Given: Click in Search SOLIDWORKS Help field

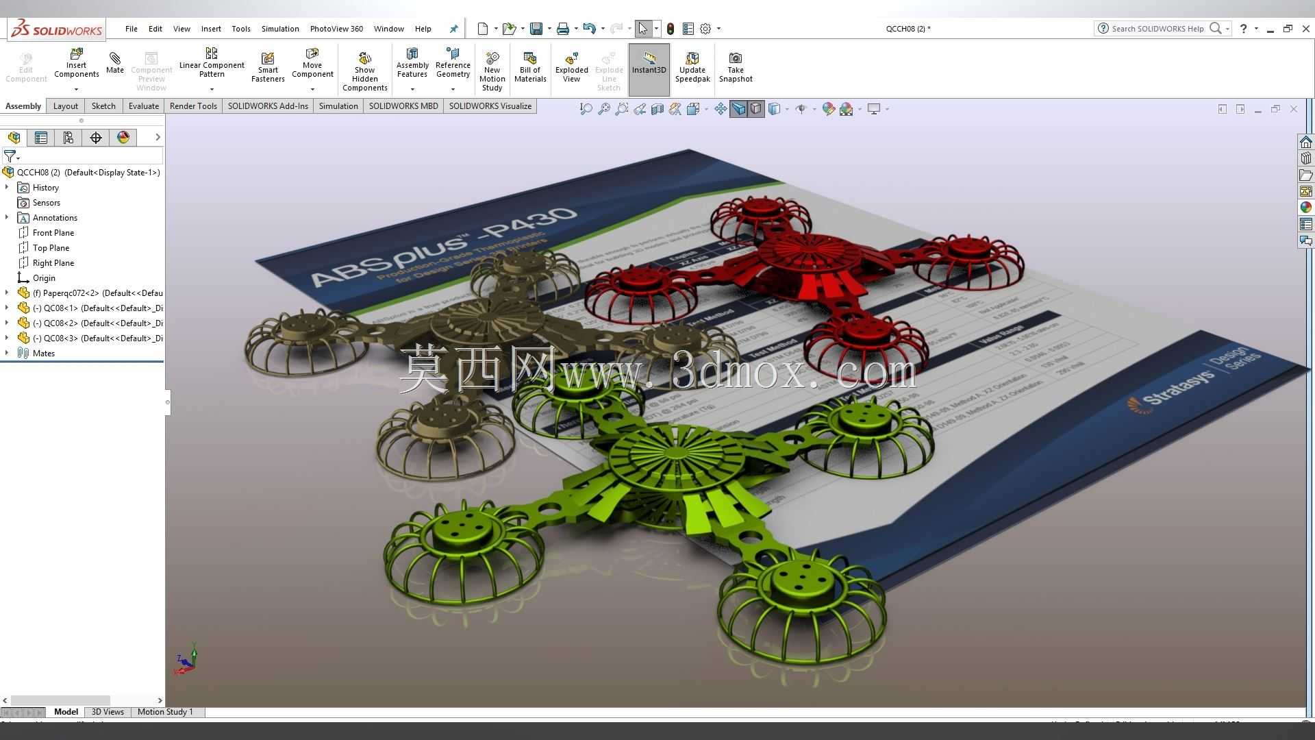Looking at the screenshot, I should click(1157, 29).
